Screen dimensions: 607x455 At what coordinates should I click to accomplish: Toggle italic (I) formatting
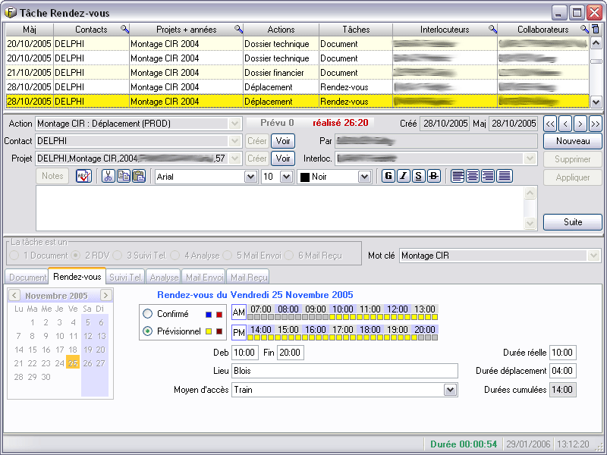[x=404, y=177]
